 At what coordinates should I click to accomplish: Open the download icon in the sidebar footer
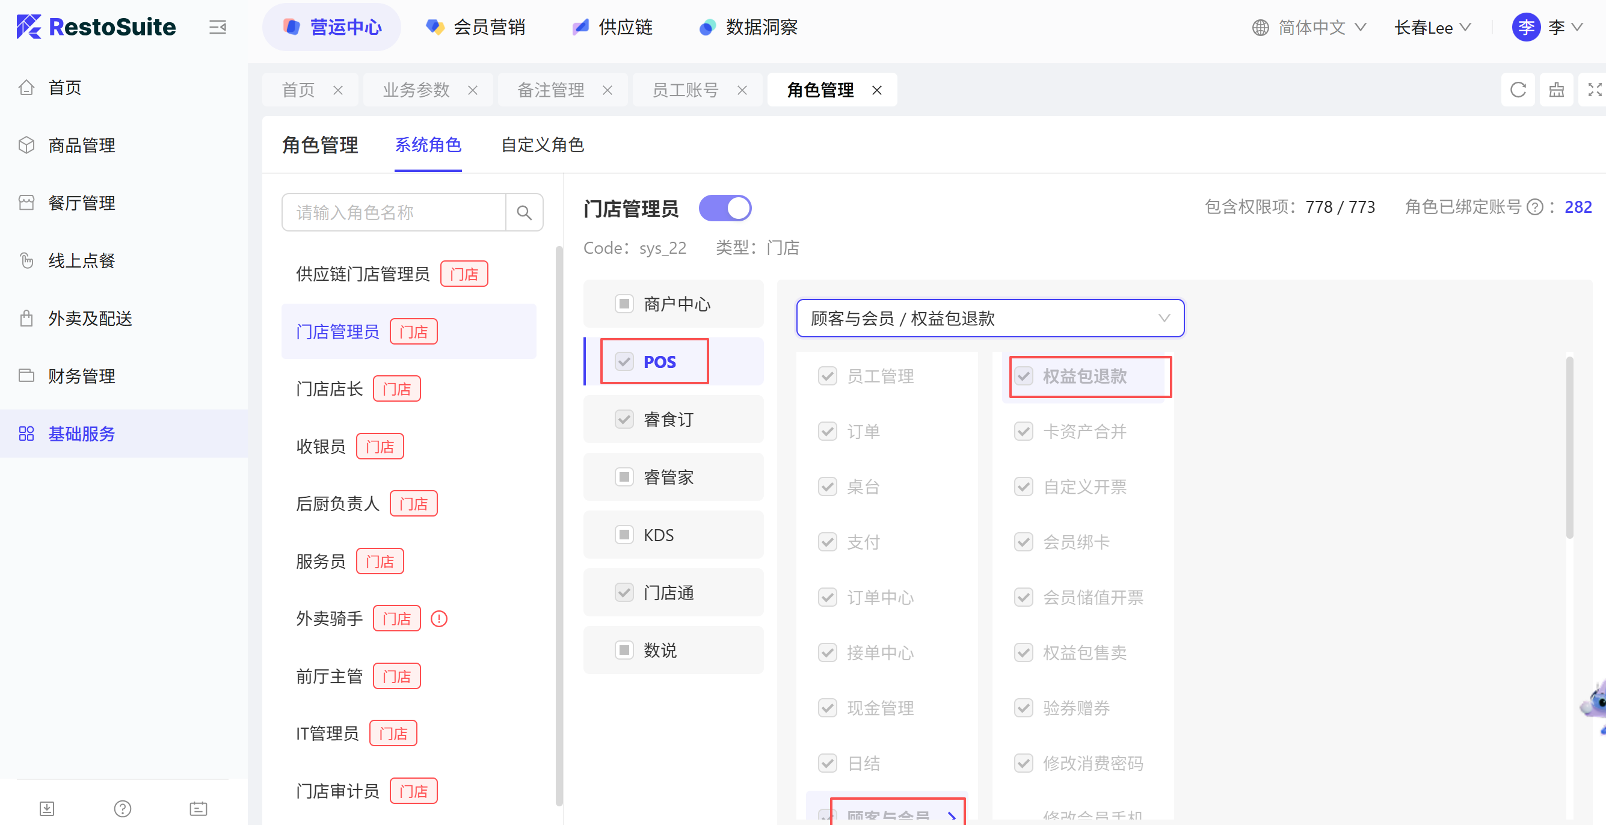47,808
